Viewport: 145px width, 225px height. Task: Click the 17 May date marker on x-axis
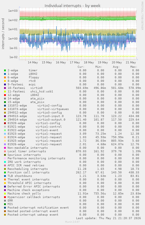(x=75, y=62)
